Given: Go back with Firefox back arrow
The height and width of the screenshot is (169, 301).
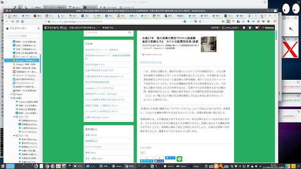Looking at the screenshot, I should click(x=8, y=22).
